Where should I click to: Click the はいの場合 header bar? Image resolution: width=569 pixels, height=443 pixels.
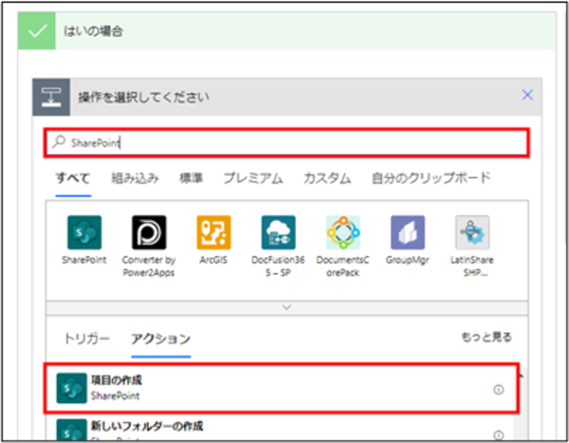[286, 31]
